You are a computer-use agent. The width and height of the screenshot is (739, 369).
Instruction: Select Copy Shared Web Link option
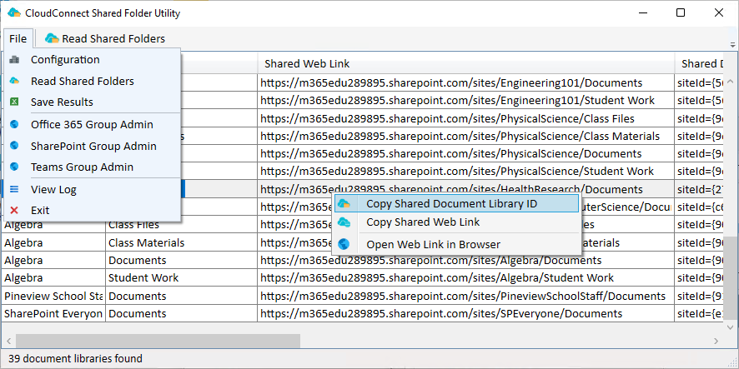423,222
